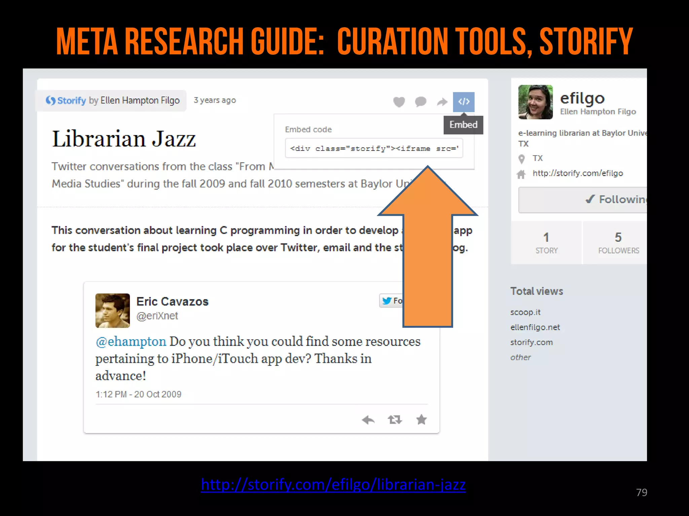This screenshot has height=516, width=689.
Task: Click the heart like icon
Action: 399,101
